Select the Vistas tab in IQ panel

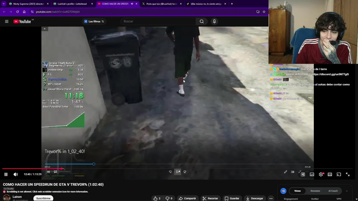(x=297, y=191)
